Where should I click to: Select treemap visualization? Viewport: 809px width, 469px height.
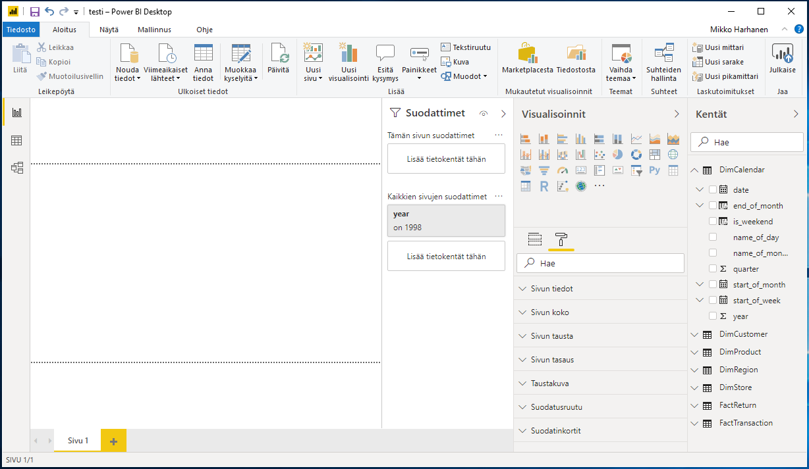point(655,155)
